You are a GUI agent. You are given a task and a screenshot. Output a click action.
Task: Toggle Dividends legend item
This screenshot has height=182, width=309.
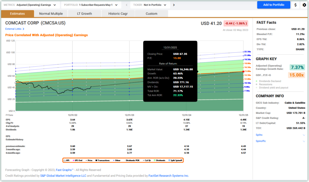coord(159,160)
